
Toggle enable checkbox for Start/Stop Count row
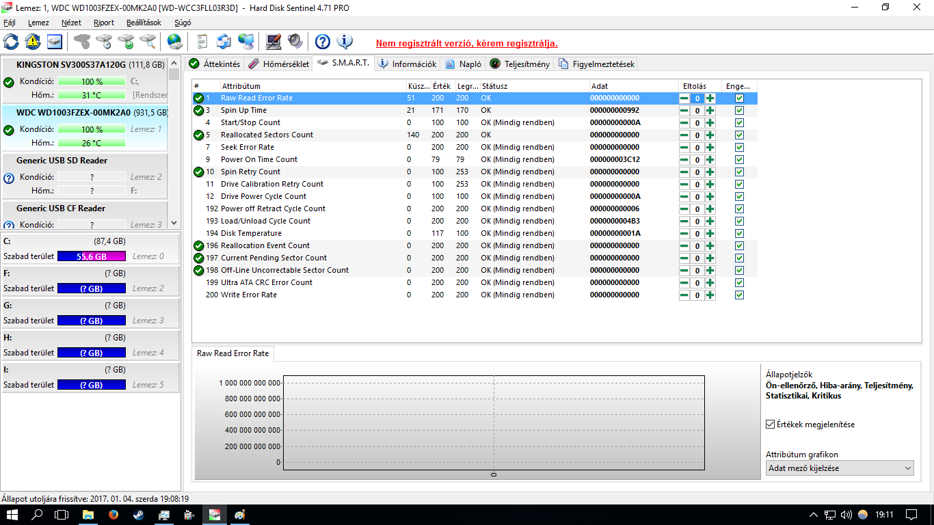click(x=739, y=123)
